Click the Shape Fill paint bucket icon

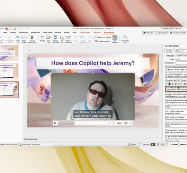coord(17,37)
